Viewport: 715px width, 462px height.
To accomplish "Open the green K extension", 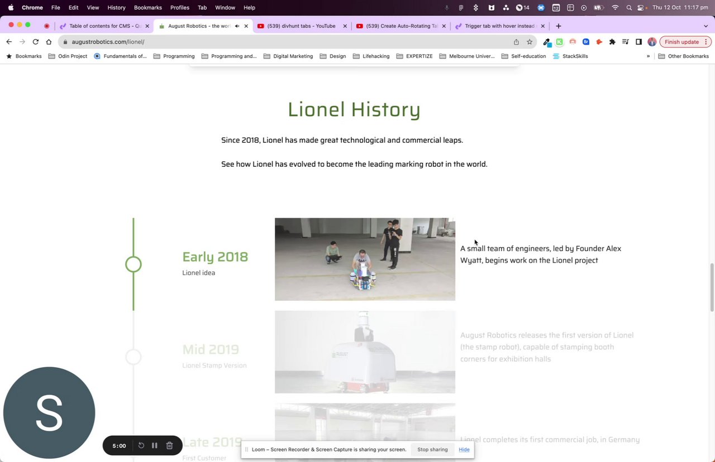I will [559, 42].
